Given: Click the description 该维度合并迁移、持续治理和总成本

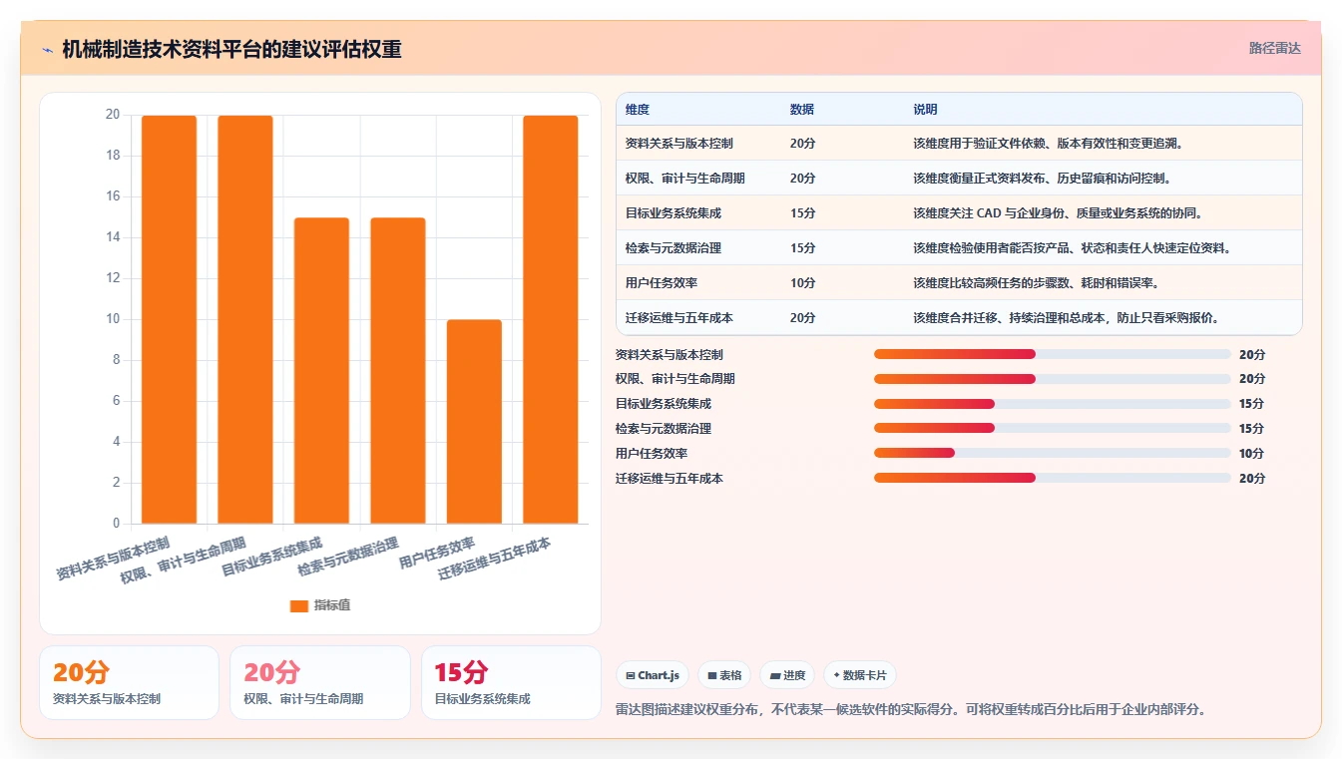Looking at the screenshot, I should [x=1067, y=318].
